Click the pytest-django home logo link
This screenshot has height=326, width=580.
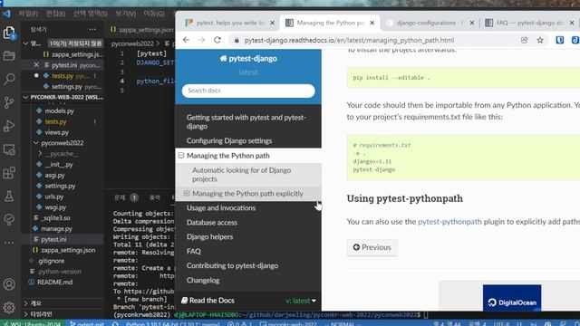[x=248, y=58]
